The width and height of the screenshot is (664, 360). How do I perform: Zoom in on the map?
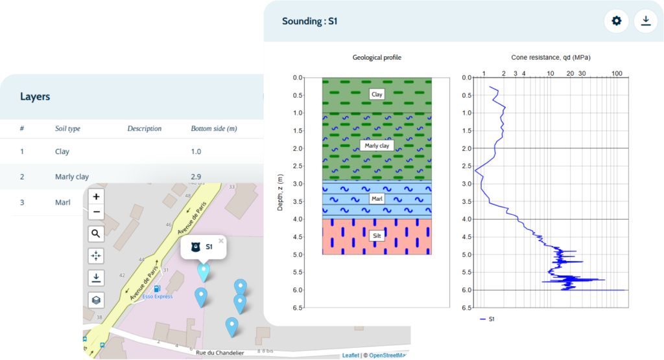(97, 197)
